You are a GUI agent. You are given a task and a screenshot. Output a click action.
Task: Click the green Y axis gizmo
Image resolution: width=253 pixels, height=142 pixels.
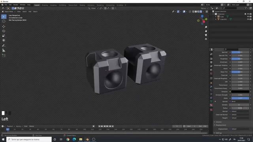(x=206, y=19)
